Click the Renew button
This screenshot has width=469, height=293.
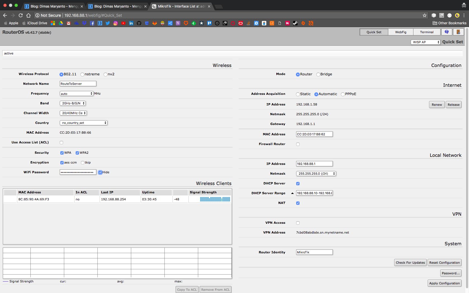[437, 105]
